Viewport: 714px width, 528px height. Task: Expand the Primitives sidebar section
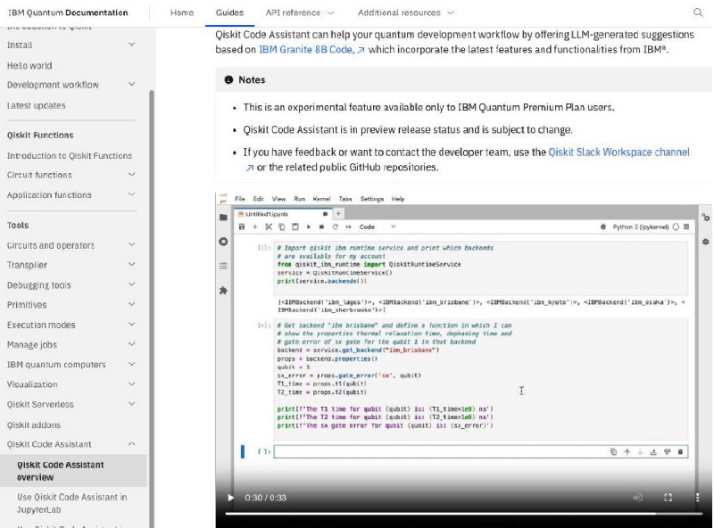[x=132, y=305]
